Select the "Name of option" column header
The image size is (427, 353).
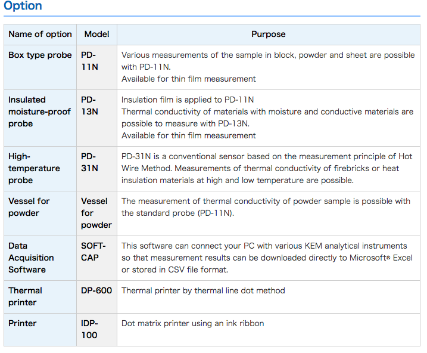pos(40,35)
